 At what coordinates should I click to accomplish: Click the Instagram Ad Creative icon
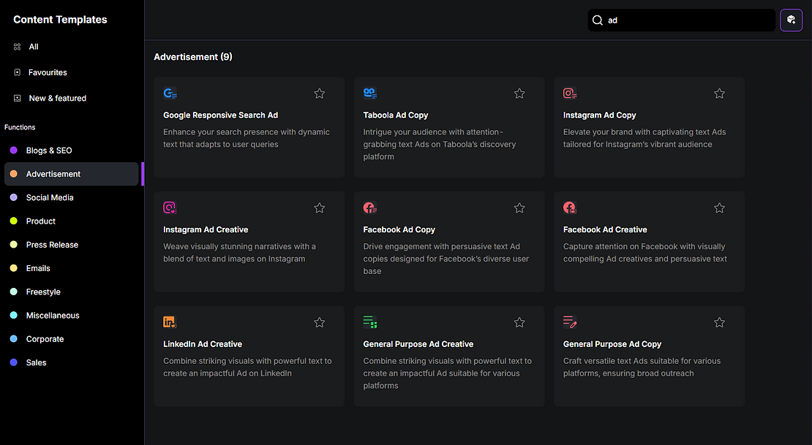click(170, 208)
